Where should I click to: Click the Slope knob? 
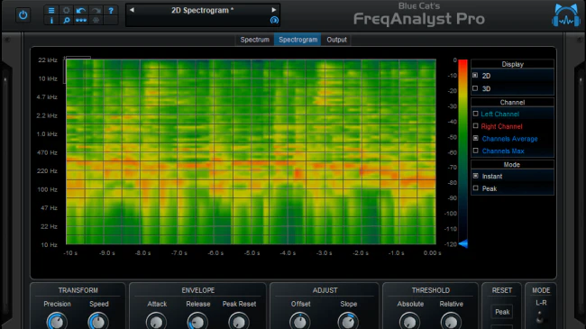348,322
